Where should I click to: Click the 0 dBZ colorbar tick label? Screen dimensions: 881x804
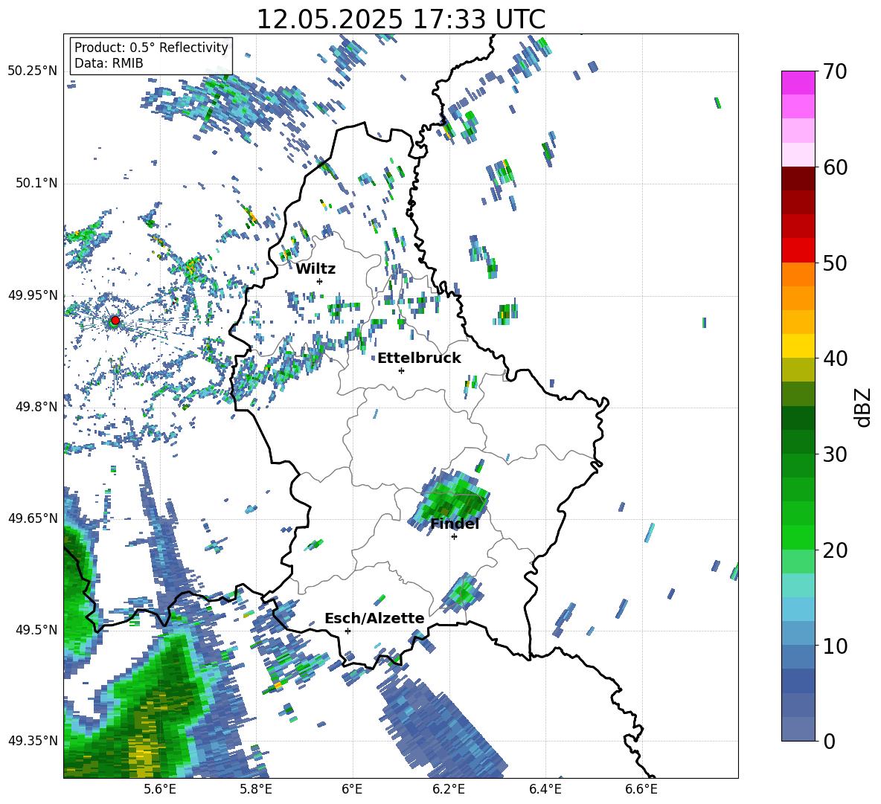(828, 742)
